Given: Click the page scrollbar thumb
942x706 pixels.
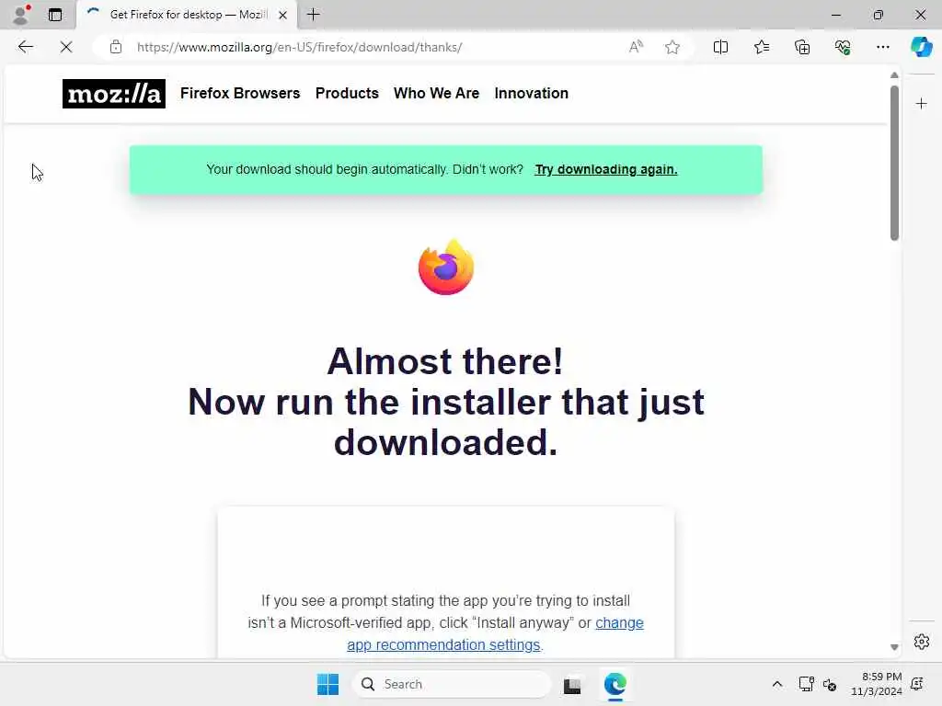Looking at the screenshot, I should pyautogui.click(x=894, y=162).
